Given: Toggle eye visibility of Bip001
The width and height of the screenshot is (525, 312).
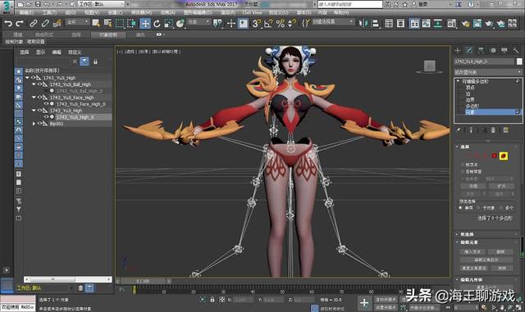Looking at the screenshot, I should [39, 124].
